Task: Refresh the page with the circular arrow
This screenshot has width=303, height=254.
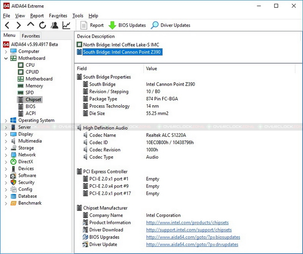Action: tap(42, 25)
